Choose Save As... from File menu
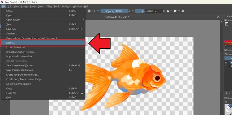 coord(43,29)
